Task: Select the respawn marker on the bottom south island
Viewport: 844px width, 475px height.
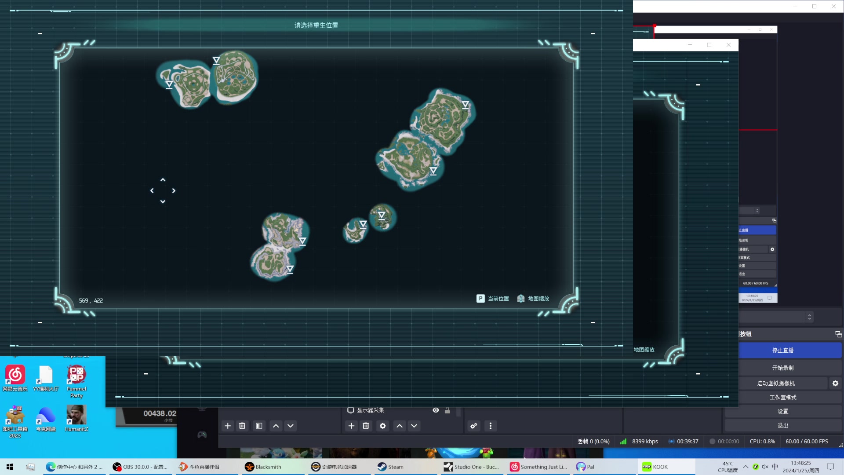Action: [x=290, y=269]
